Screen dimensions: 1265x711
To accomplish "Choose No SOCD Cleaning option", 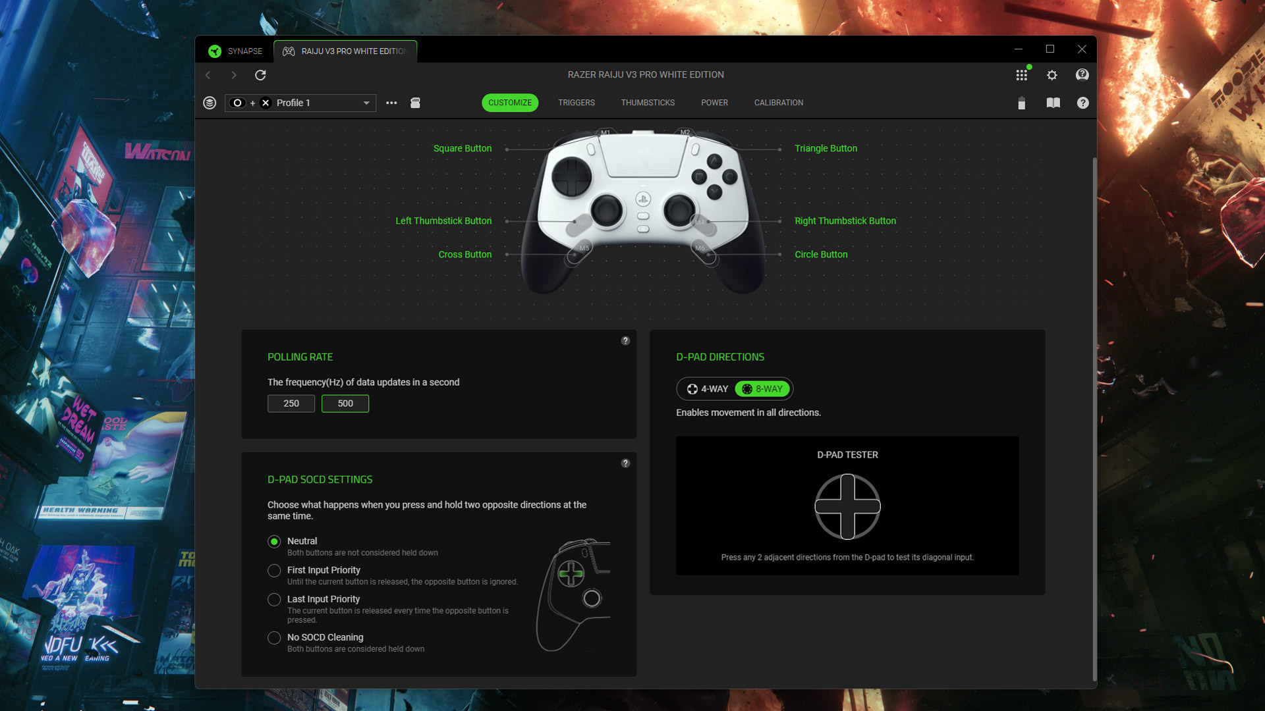I will (x=274, y=638).
